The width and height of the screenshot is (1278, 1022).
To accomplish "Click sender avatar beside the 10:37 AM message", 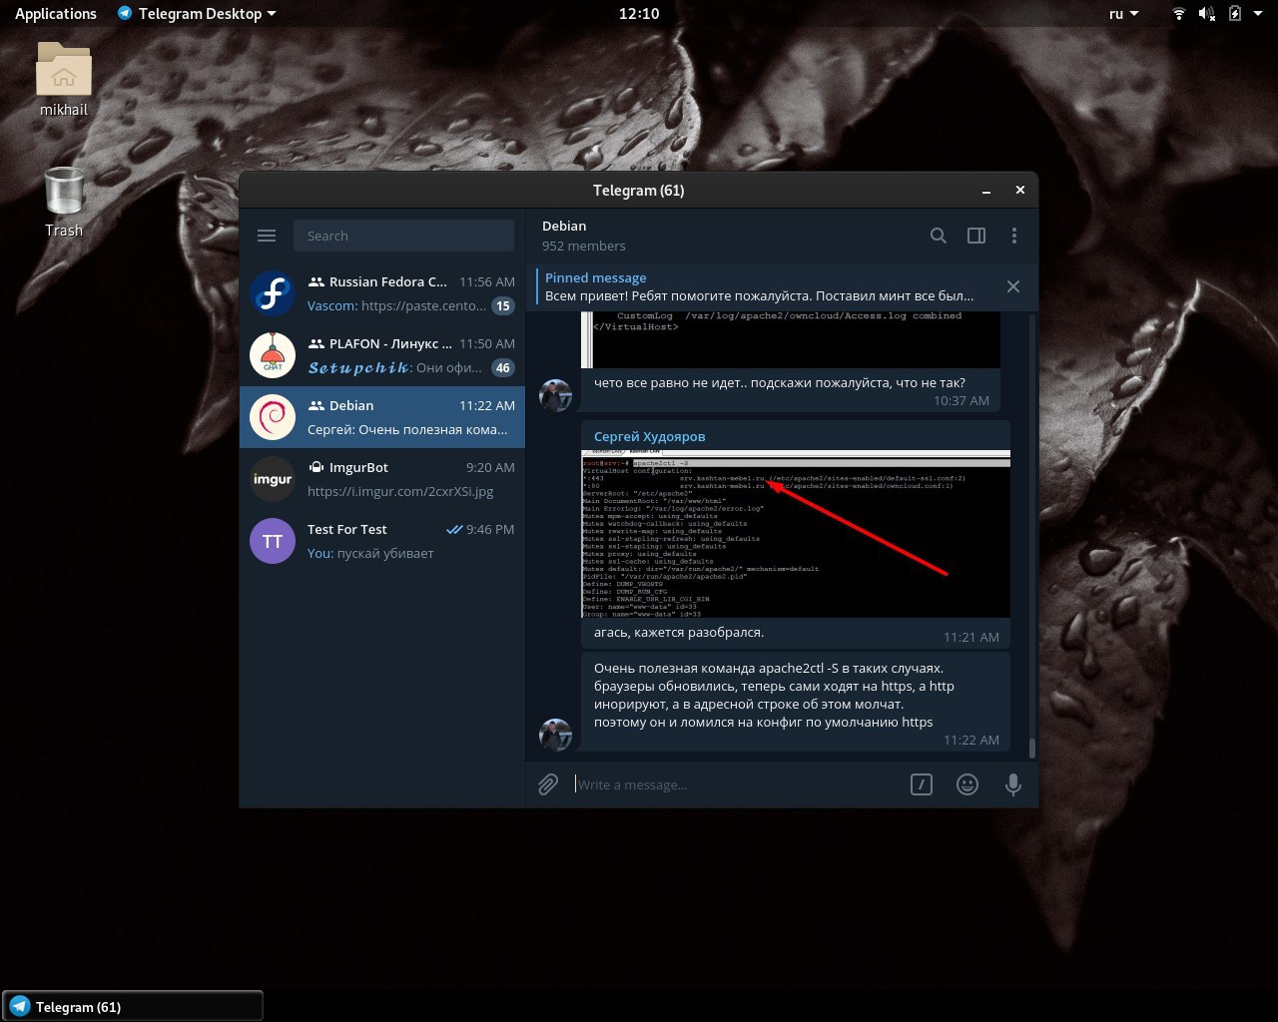I will [555, 395].
